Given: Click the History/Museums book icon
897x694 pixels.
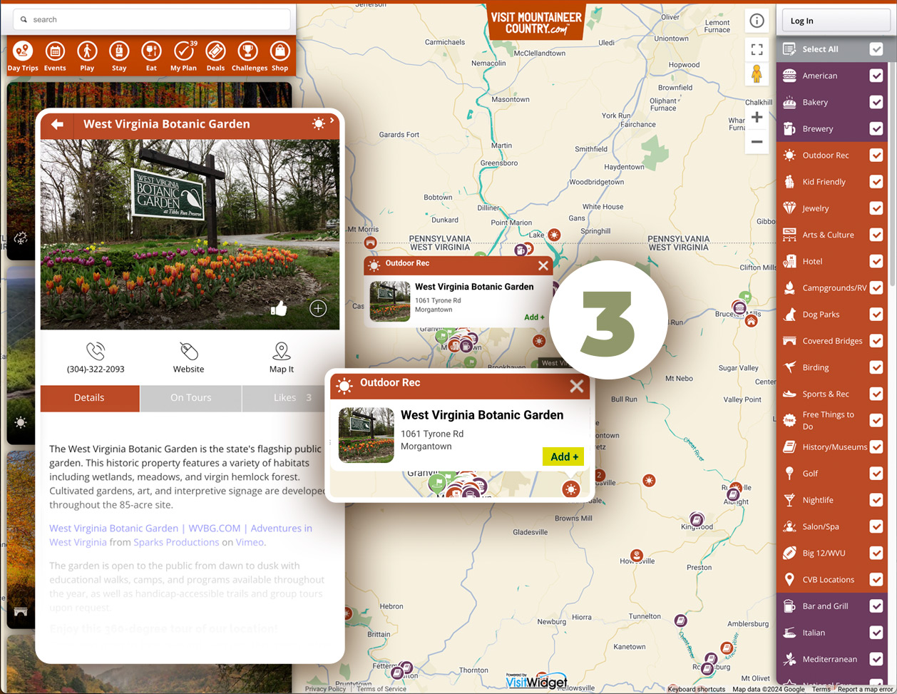Looking at the screenshot, I should click(x=789, y=447).
